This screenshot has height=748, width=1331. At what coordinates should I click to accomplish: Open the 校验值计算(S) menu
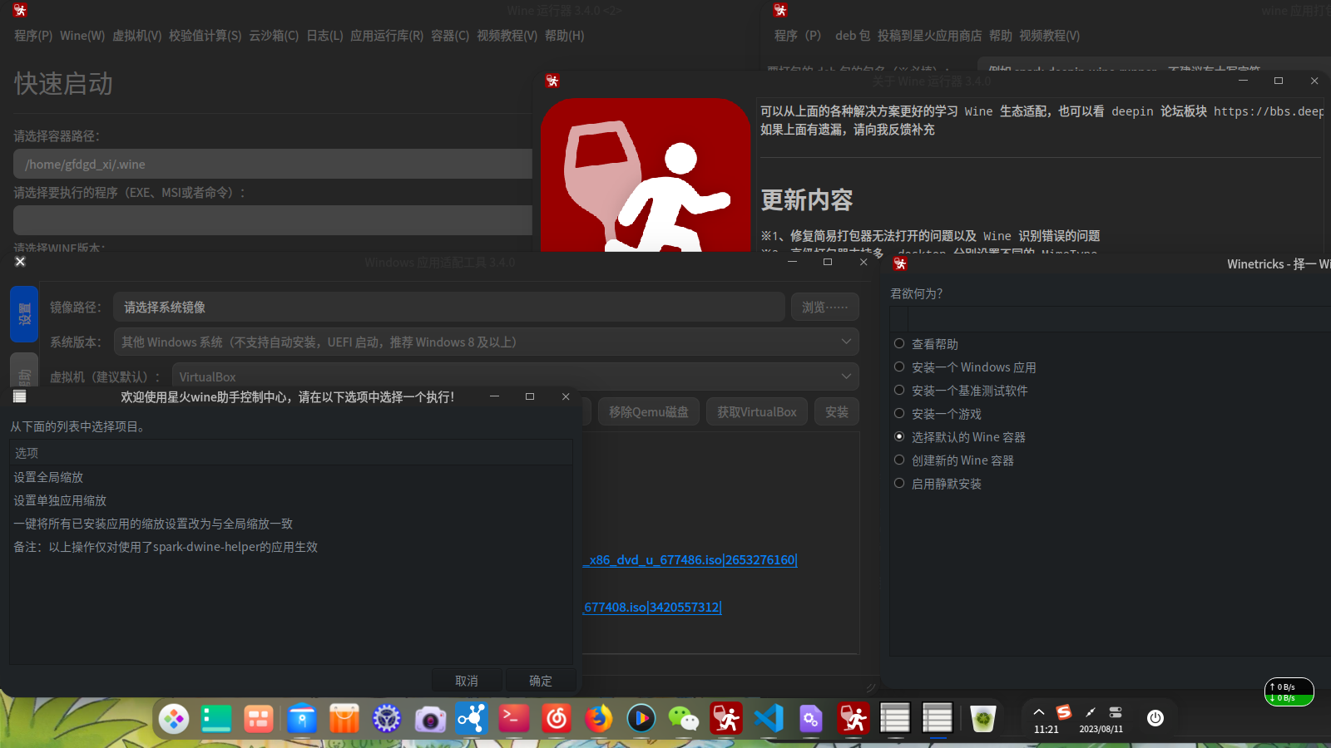(205, 36)
